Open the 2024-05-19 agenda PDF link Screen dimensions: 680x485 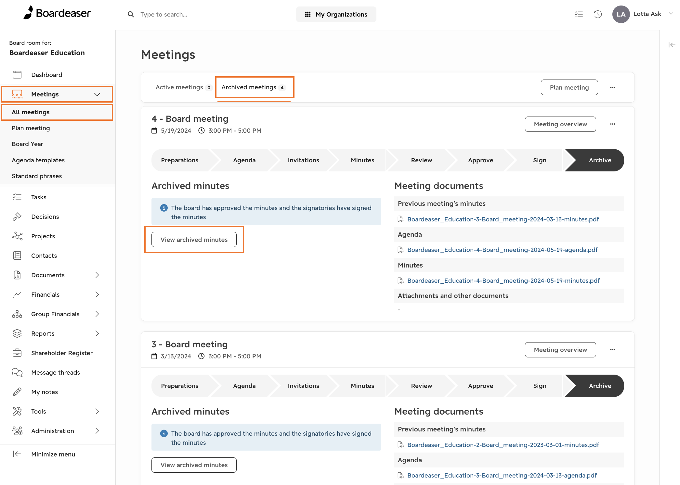coord(503,250)
